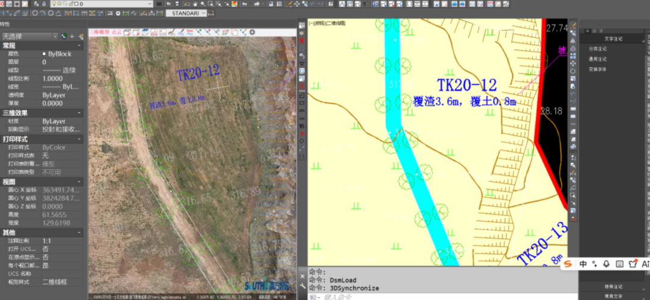
Task: Click the circle draw tool in second toolbar
Action: tap(35, 13)
